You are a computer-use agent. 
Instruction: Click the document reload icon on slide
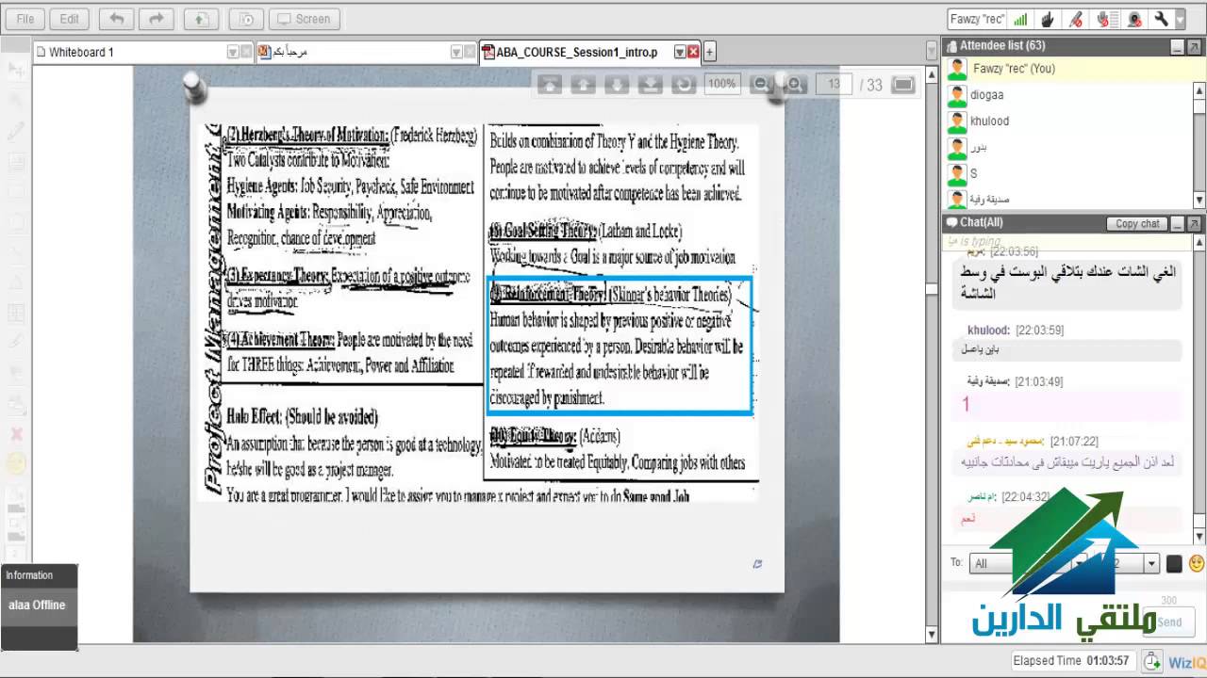757,564
